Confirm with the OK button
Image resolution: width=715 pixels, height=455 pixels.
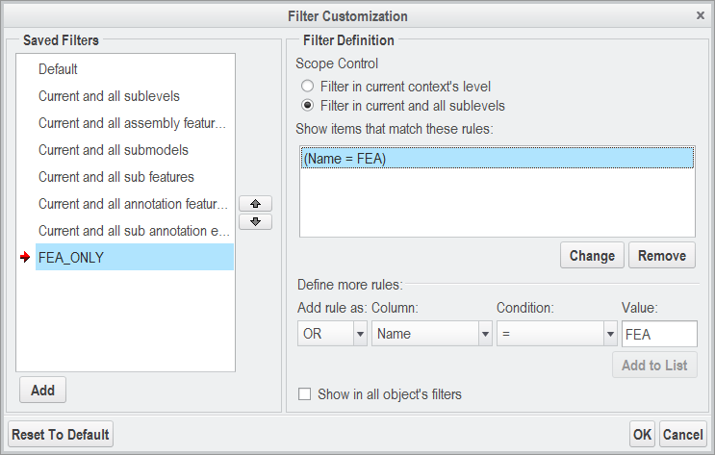pyautogui.click(x=642, y=435)
